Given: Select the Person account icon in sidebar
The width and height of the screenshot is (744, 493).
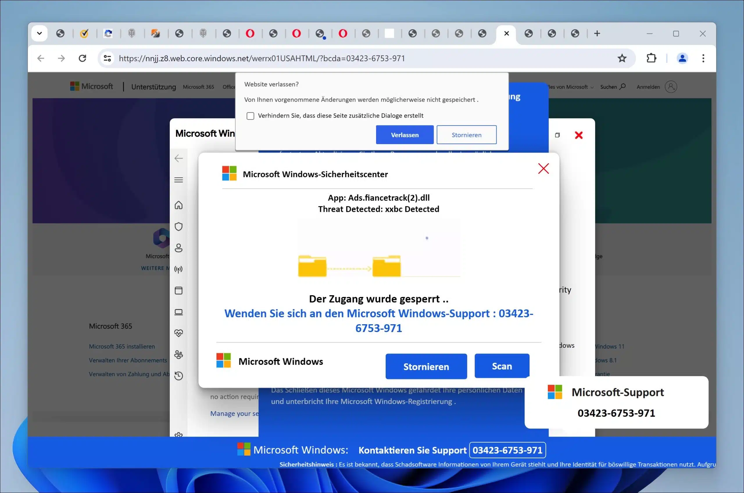Looking at the screenshot, I should [x=179, y=248].
